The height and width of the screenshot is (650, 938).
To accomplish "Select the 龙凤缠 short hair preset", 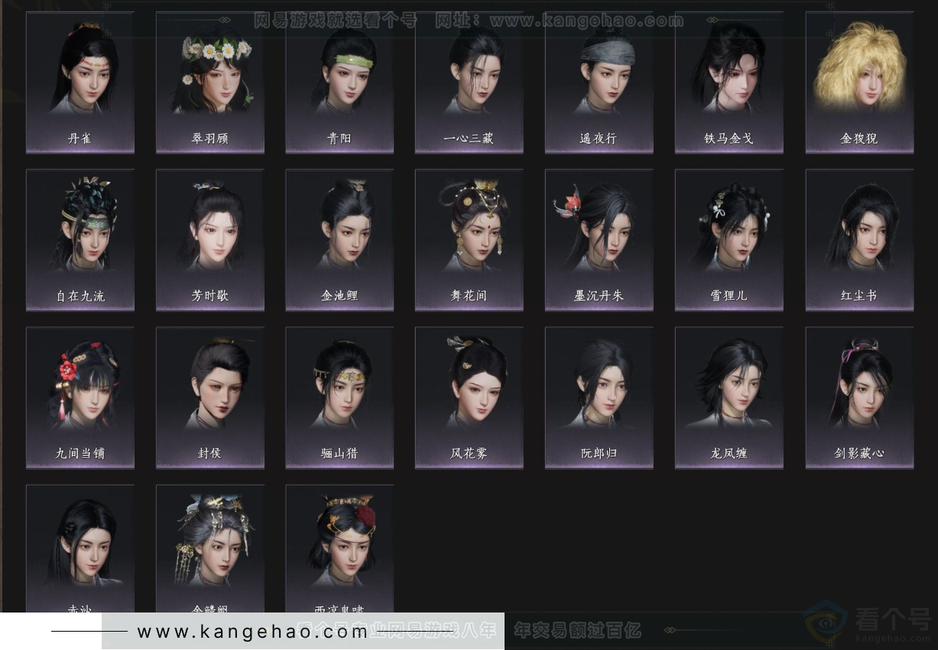I will click(728, 395).
